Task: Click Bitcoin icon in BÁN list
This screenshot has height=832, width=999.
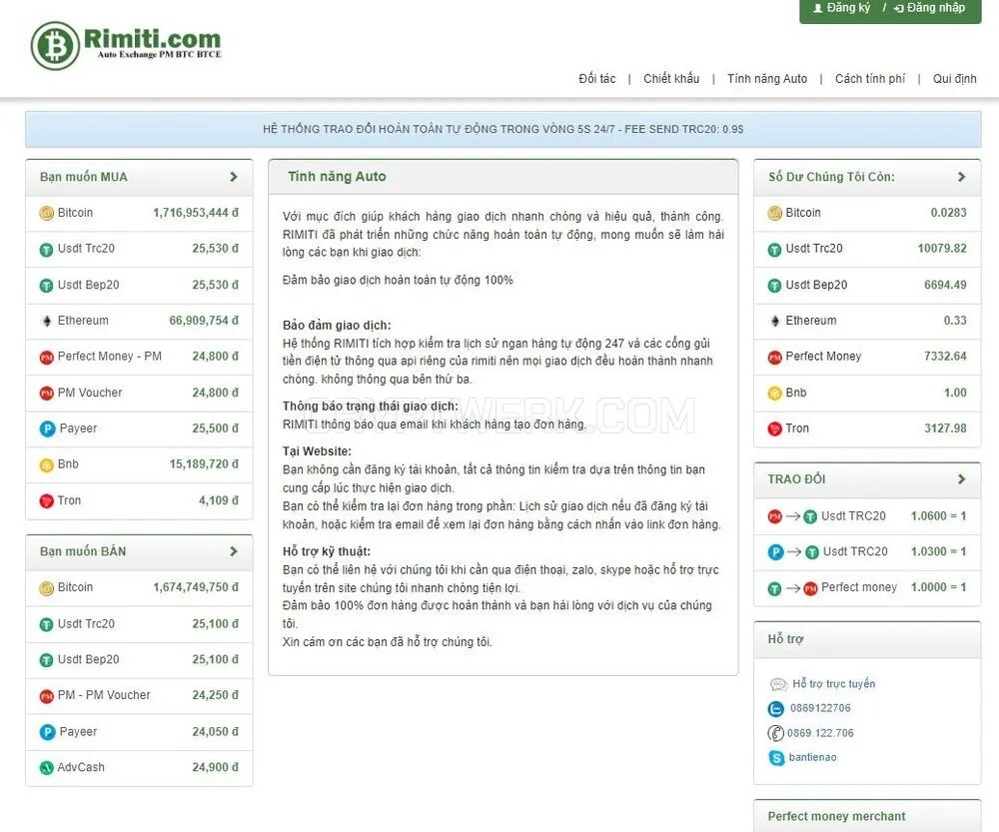Action: [x=47, y=588]
